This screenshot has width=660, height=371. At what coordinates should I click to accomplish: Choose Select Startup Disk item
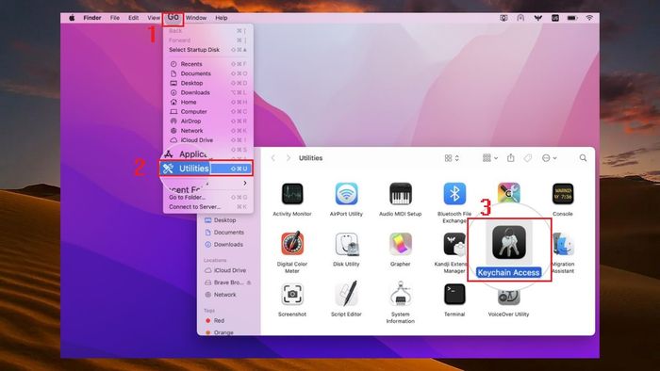pyautogui.click(x=208, y=50)
